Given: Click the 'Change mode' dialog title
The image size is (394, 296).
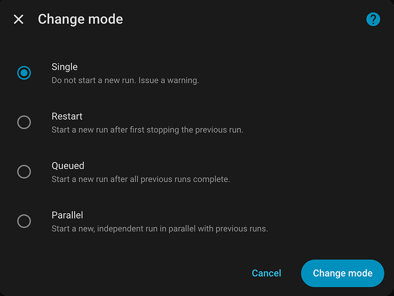Looking at the screenshot, I should click(81, 20).
